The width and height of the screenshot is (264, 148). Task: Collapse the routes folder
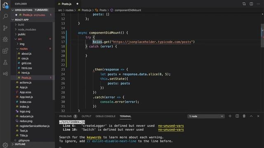(24, 49)
